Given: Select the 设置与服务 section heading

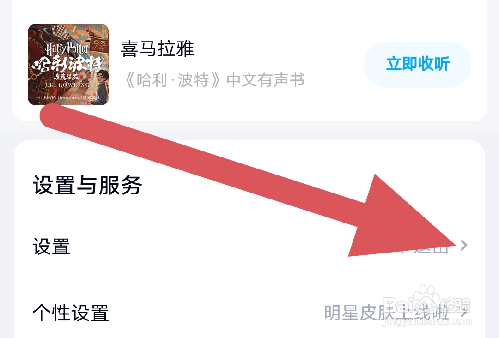Looking at the screenshot, I should pos(87,185).
